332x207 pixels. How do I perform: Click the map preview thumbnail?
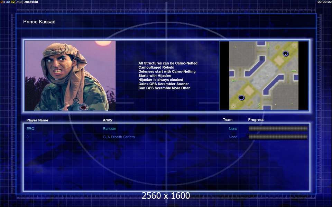(x=264, y=76)
